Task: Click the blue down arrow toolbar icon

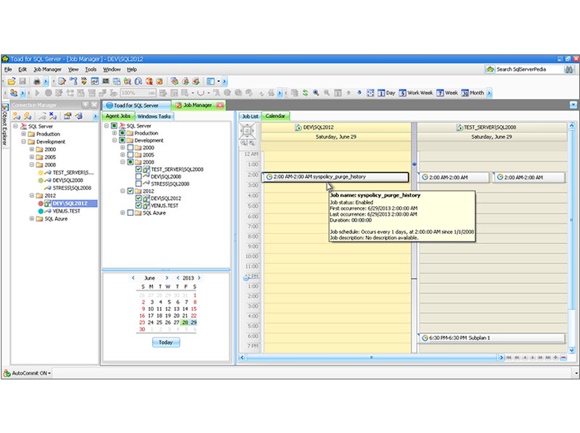Action: coord(359,93)
